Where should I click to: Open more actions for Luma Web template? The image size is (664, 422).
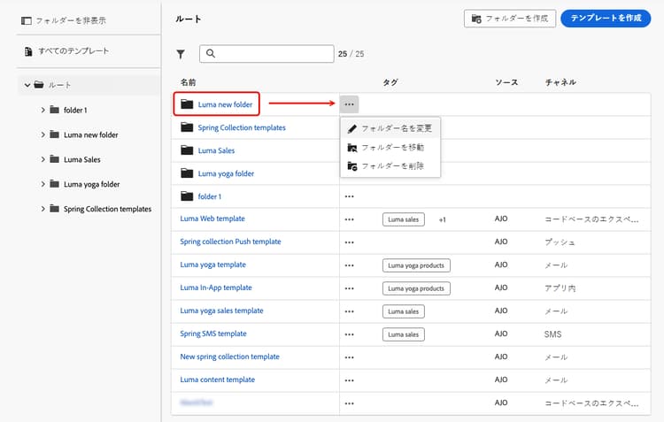tap(349, 219)
